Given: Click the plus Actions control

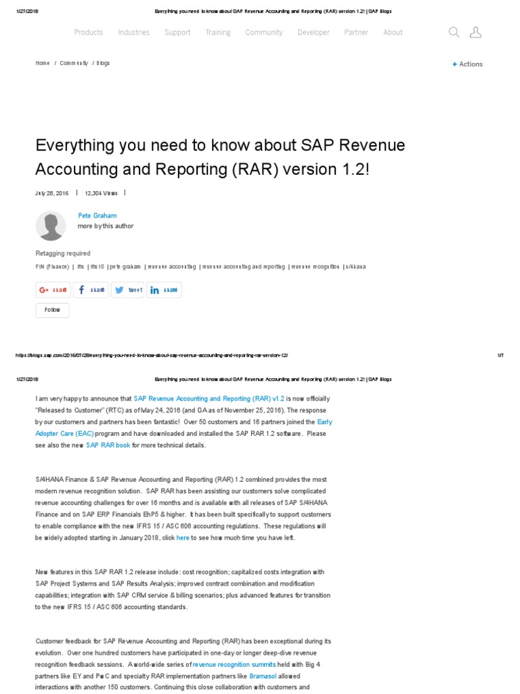Looking at the screenshot, I should (467, 64).
